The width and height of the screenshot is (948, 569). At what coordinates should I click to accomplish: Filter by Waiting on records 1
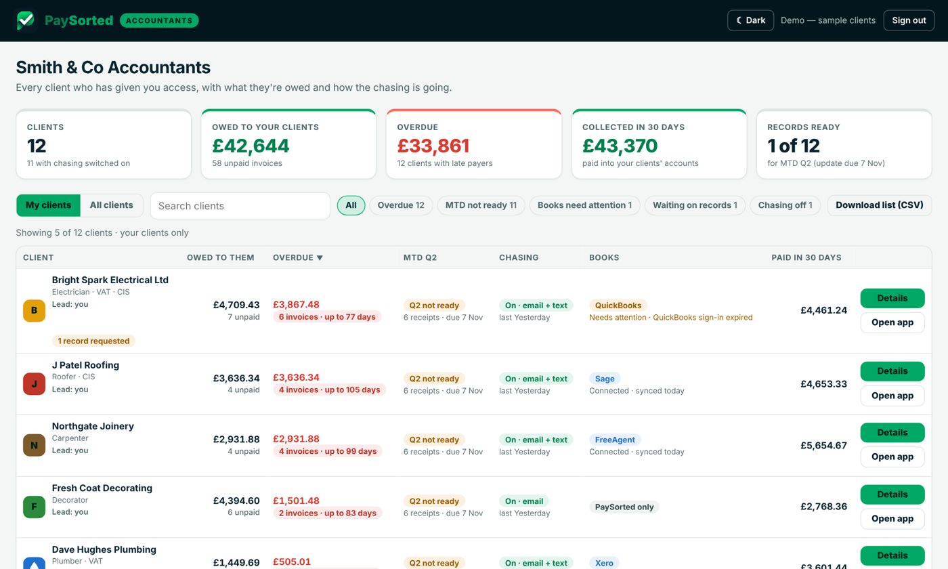(x=695, y=205)
